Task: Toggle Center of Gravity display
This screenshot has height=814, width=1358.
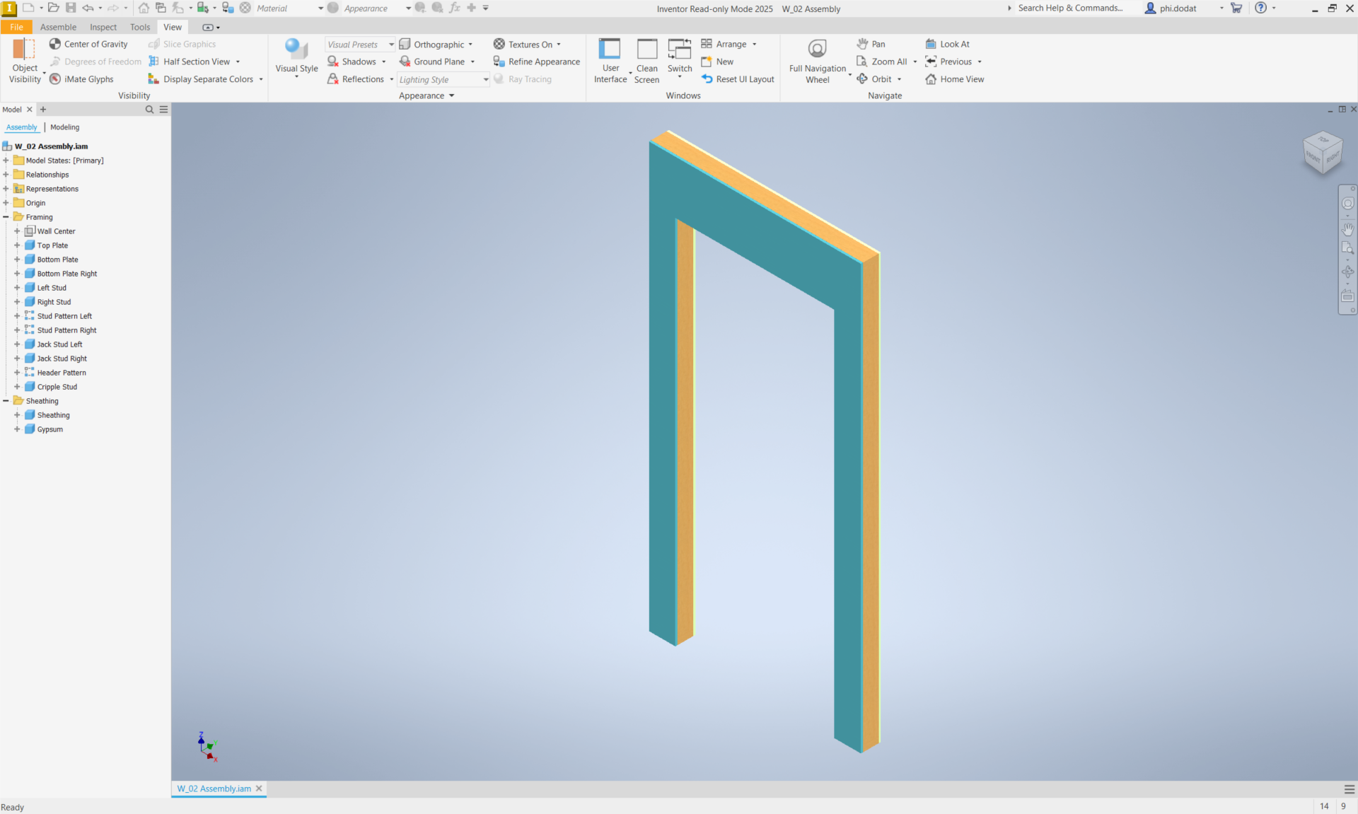Action: pos(88,44)
